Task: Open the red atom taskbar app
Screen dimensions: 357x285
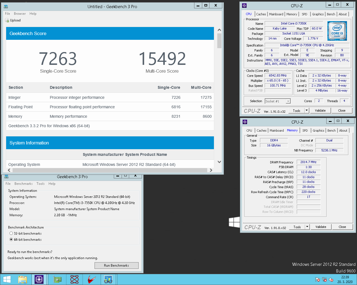Action: tap(74, 279)
